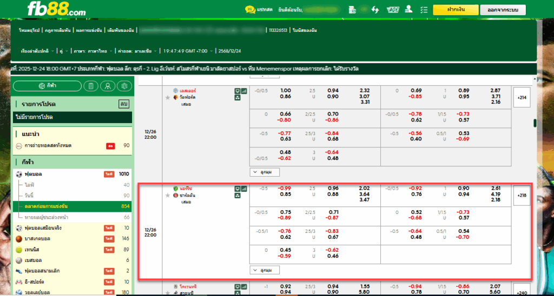Select the วันนี้ today football sub-item
Viewport: 554px width, 296px height.
point(72,196)
